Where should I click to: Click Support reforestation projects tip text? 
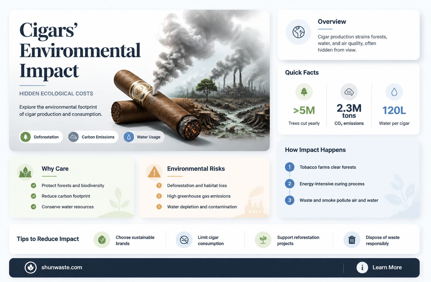[298, 240]
